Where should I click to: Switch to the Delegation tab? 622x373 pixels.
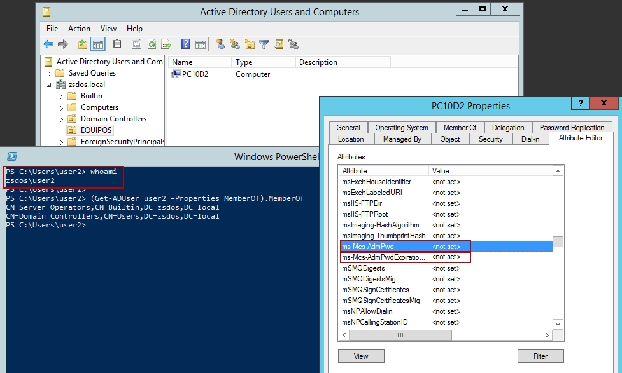(508, 128)
